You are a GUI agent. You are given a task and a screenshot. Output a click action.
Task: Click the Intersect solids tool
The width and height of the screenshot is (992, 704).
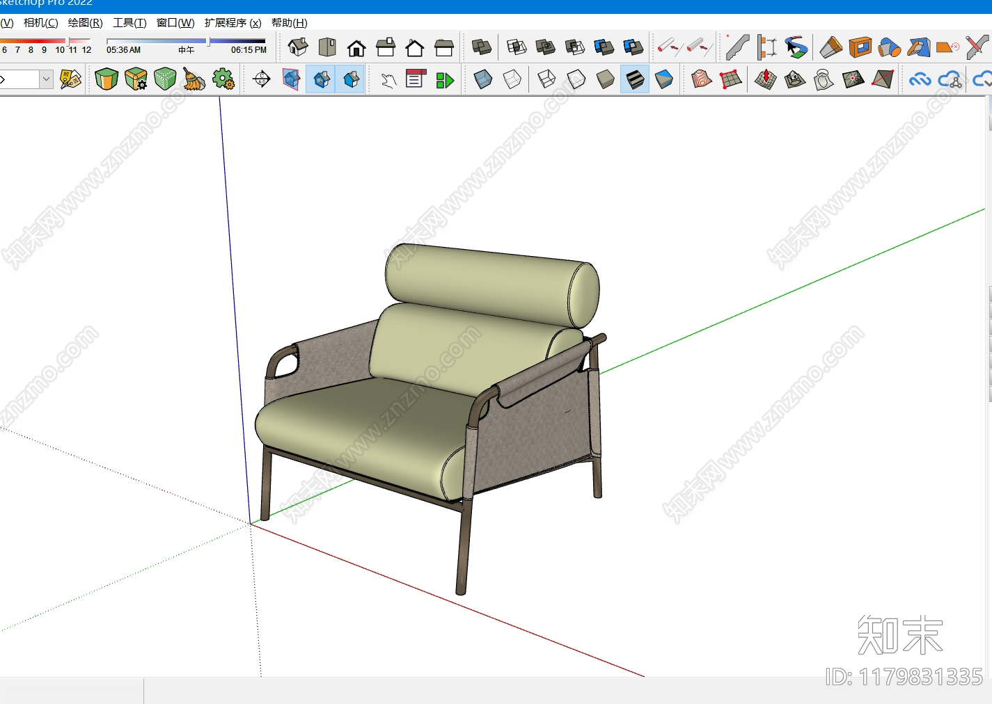(x=517, y=47)
